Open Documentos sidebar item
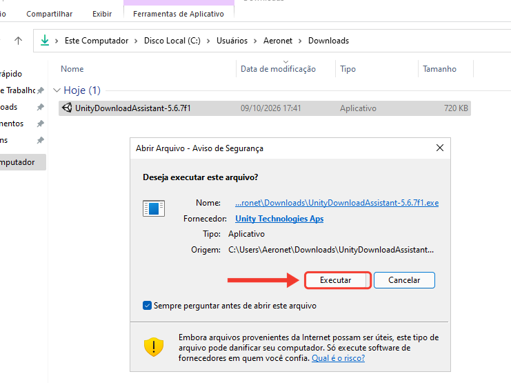The height and width of the screenshot is (383, 511). (x=12, y=124)
